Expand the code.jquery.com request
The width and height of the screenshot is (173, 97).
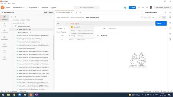(x=14, y=39)
